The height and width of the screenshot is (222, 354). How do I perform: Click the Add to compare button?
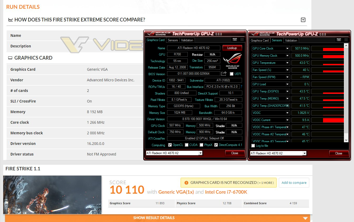click(x=294, y=183)
